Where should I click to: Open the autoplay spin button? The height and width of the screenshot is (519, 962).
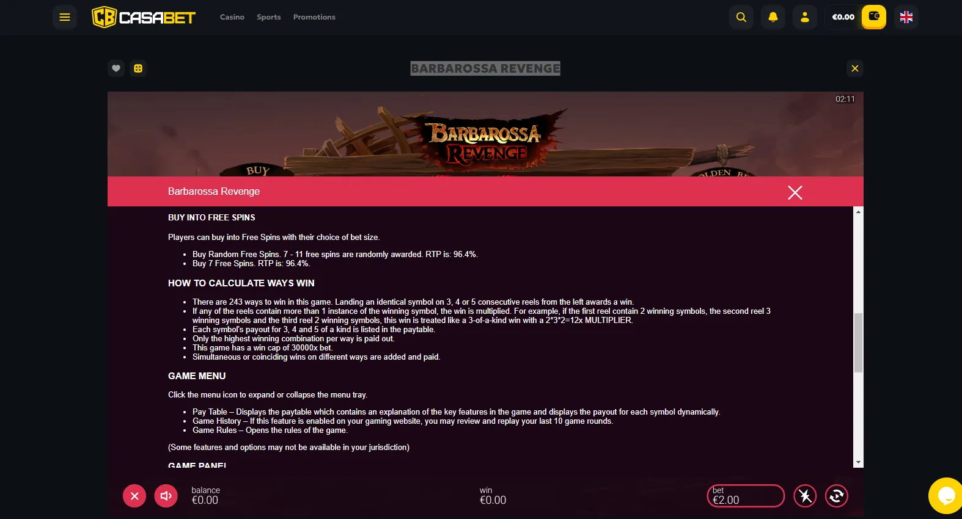[x=837, y=496]
